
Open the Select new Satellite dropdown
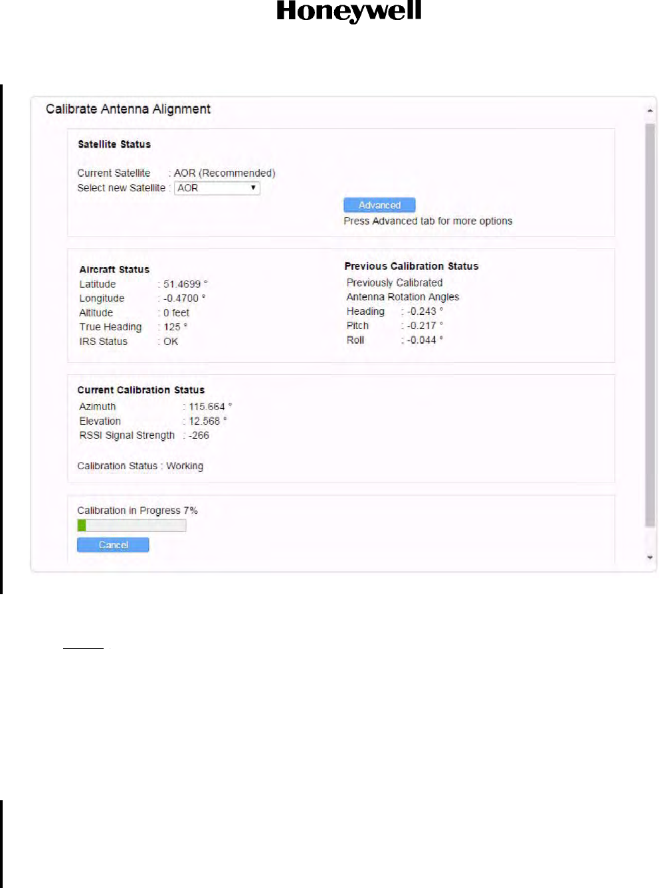(217, 188)
